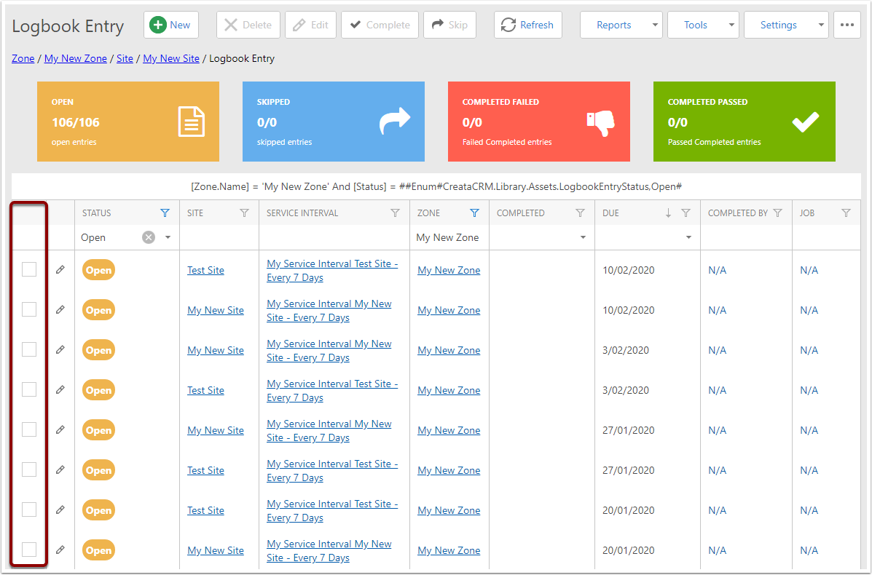Click the green plus New button
Viewport: 872px width, 575px height.
point(170,25)
